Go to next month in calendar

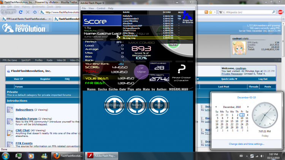(248, 107)
